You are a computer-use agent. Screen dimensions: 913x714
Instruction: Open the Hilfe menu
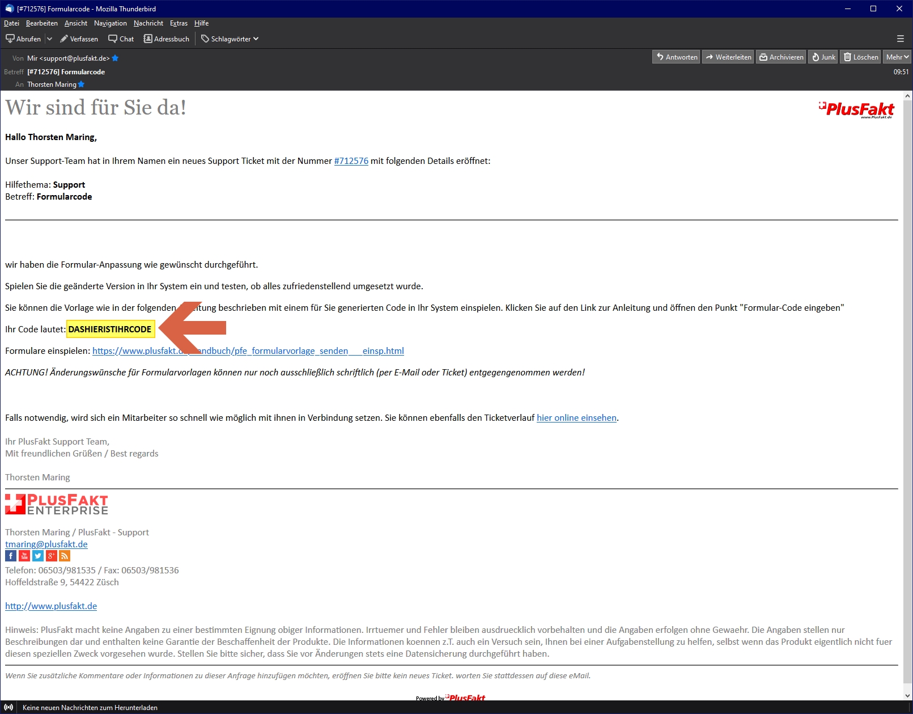coord(201,23)
